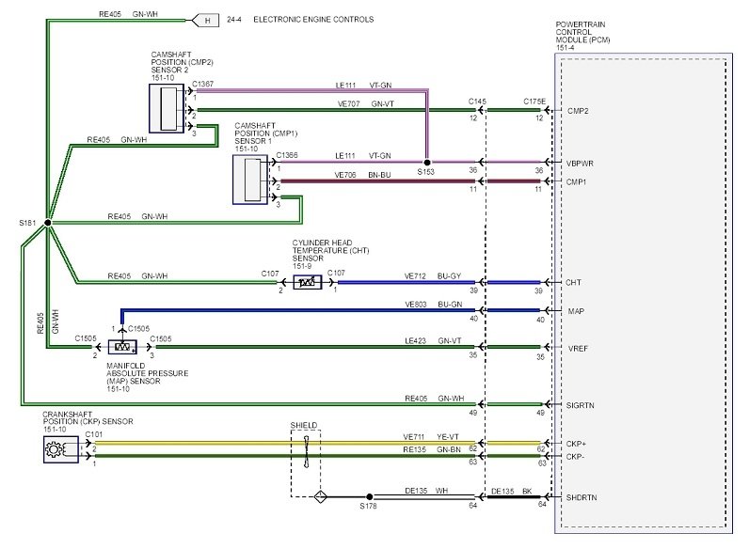Click the VBPWR pin label
This screenshot has width=749, height=549.
[x=580, y=164]
